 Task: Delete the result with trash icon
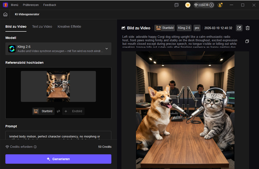247,28
